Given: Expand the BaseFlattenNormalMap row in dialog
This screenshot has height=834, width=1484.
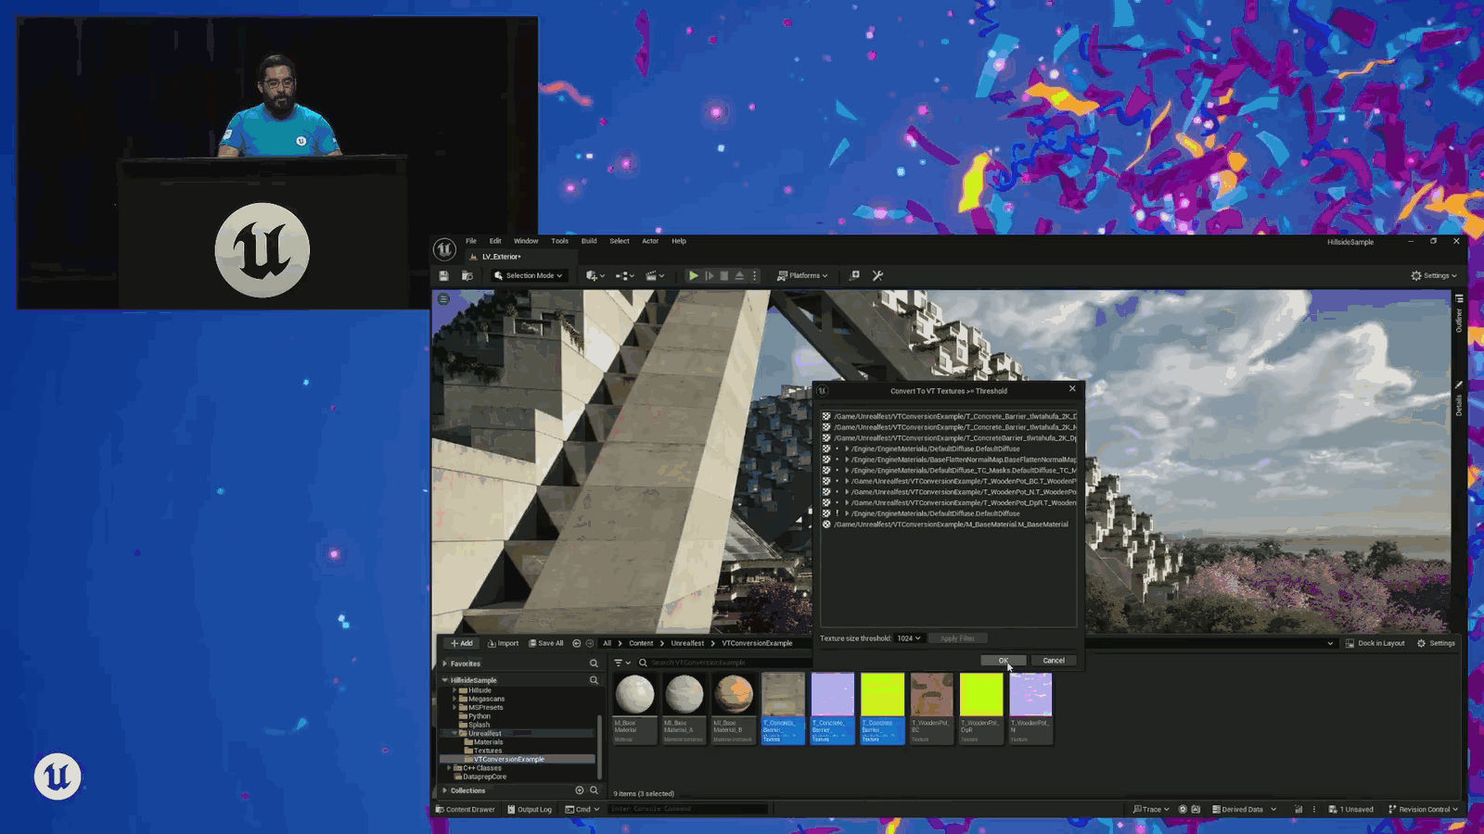Looking at the screenshot, I should tap(847, 460).
